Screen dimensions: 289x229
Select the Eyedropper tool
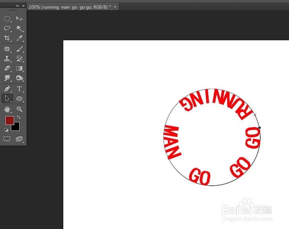coord(19,38)
